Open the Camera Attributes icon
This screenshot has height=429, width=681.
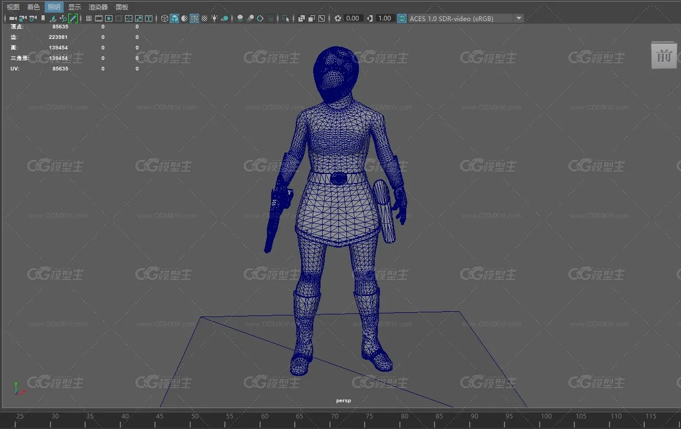33,18
